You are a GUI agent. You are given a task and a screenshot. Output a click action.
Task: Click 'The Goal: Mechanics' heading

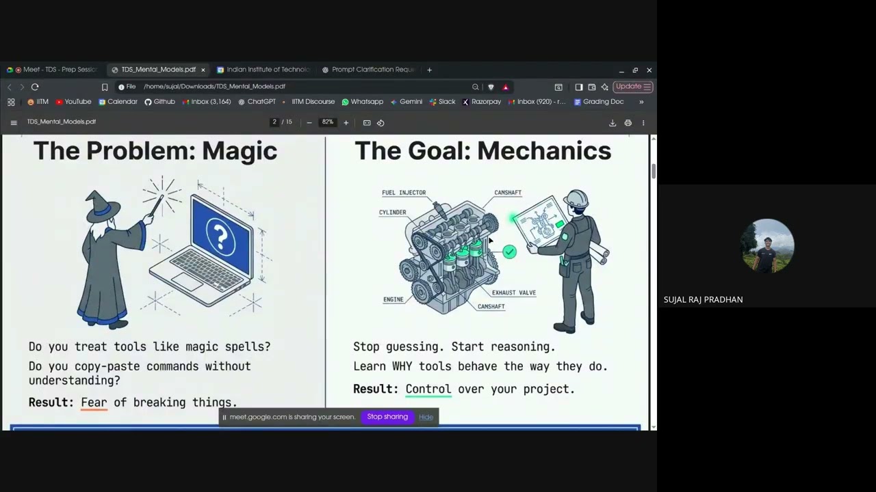482,151
